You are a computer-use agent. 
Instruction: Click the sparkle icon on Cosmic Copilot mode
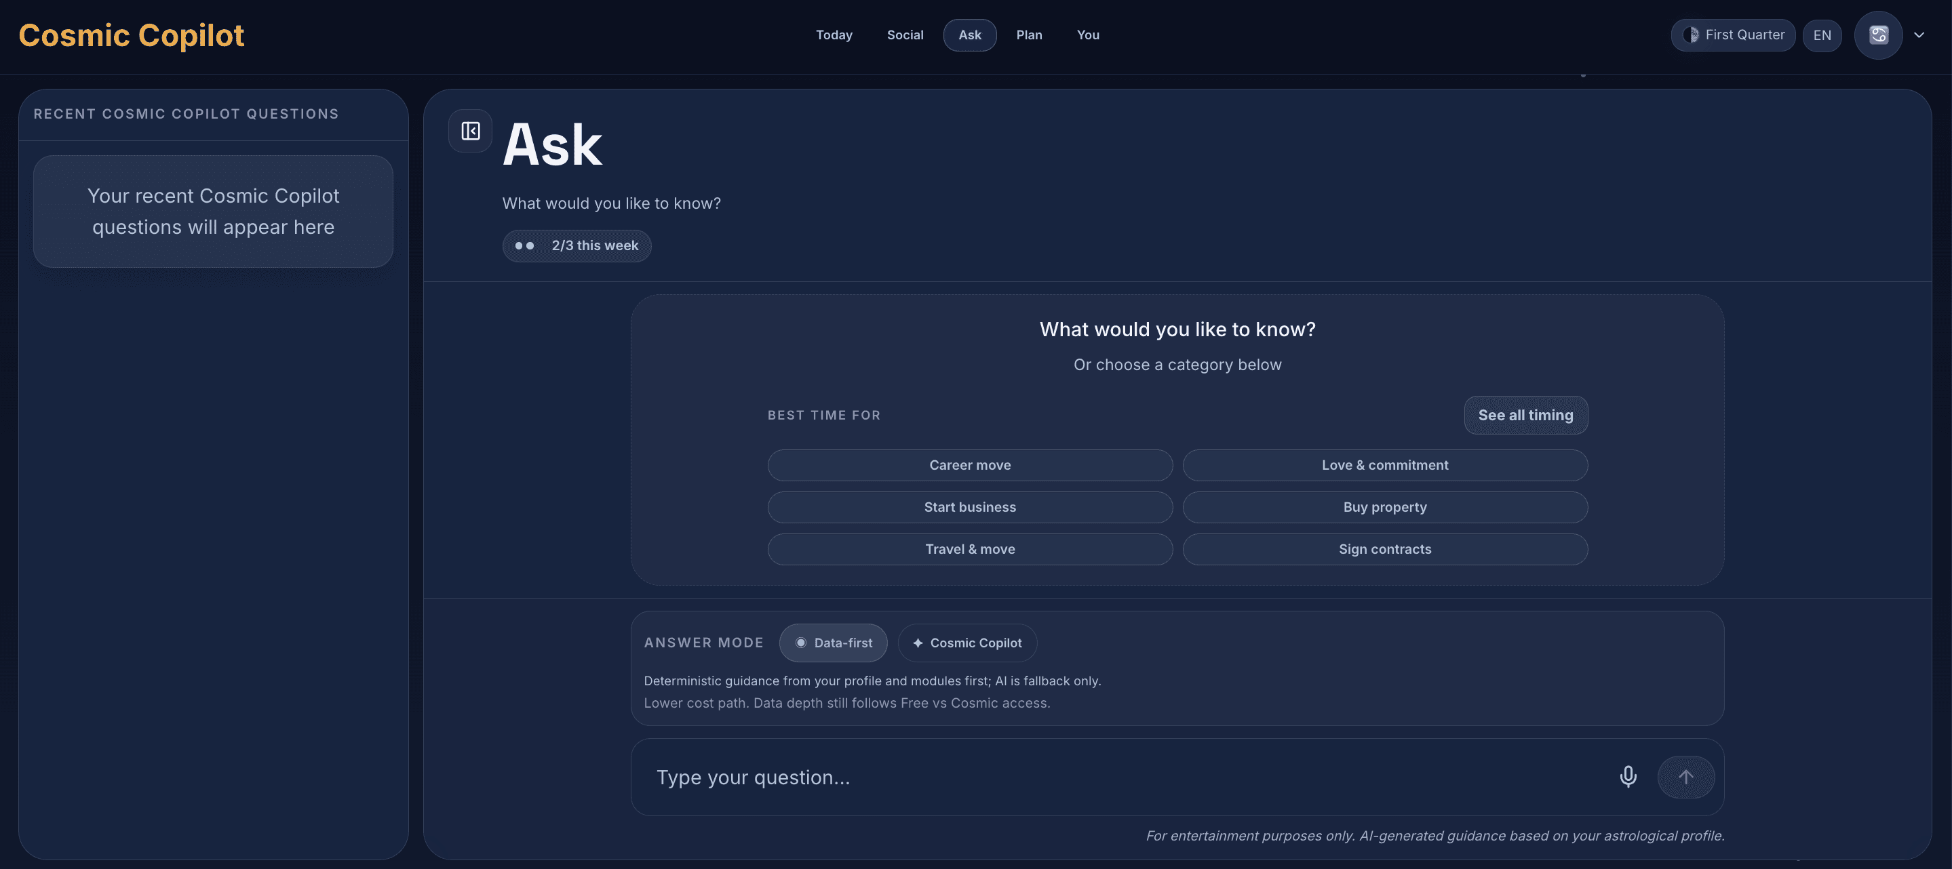pyautogui.click(x=918, y=643)
